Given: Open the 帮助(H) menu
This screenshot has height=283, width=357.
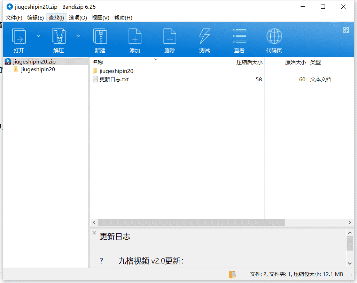Looking at the screenshot, I should (123, 18).
